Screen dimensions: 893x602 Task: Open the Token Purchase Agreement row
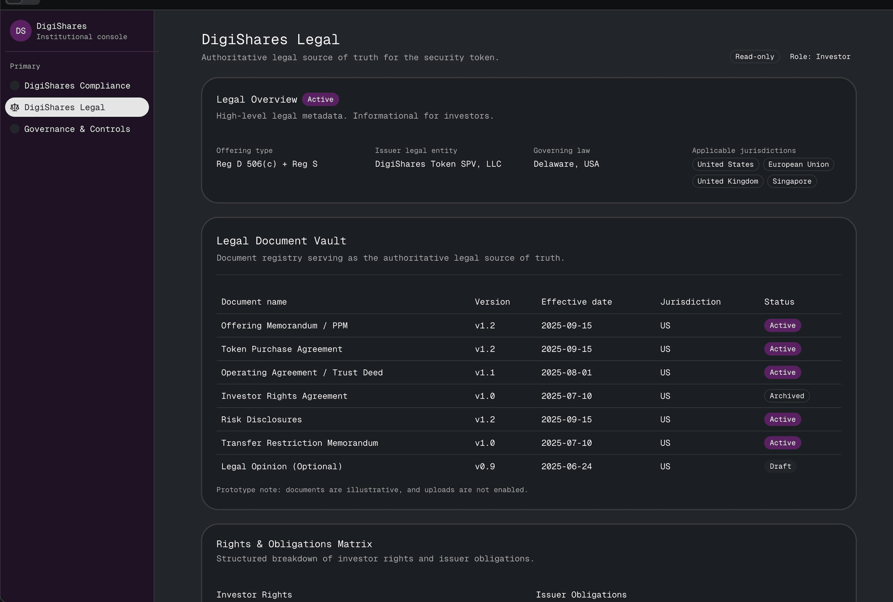pyautogui.click(x=282, y=349)
